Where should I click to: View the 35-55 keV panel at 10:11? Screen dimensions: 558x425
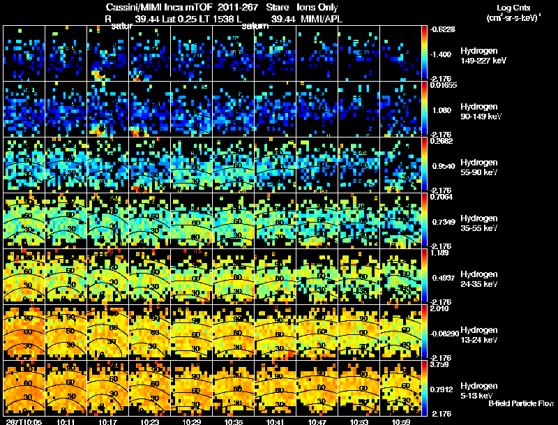point(66,221)
